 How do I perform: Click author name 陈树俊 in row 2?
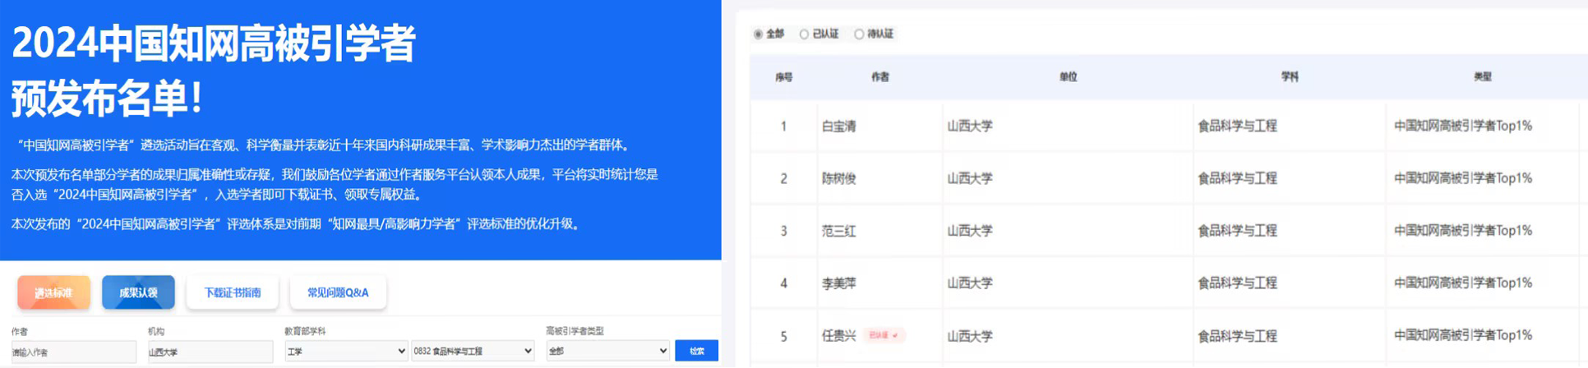pos(839,178)
